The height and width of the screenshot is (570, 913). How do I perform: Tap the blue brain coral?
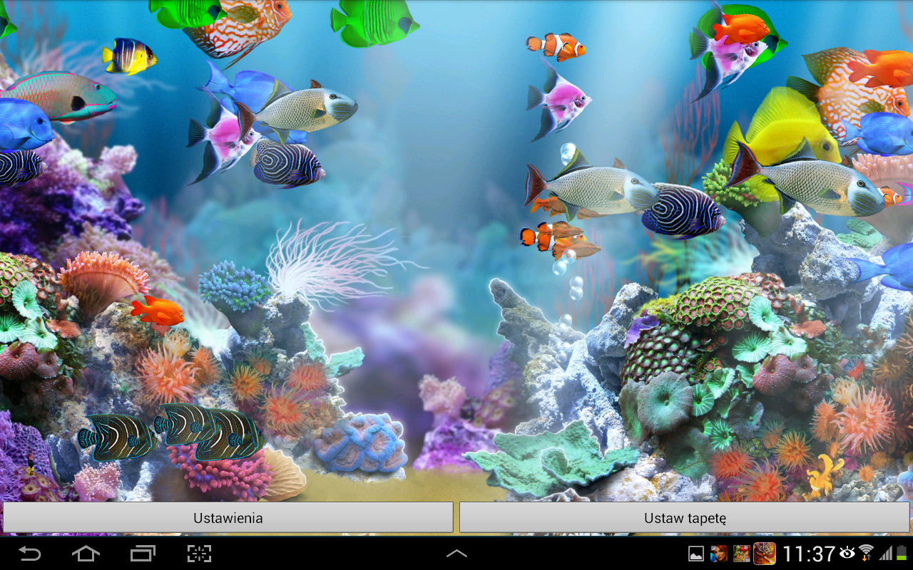click(361, 443)
